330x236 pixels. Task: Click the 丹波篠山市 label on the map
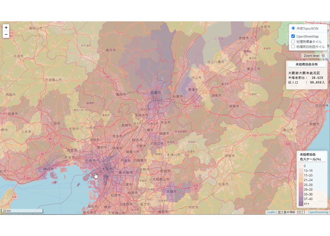54,80
